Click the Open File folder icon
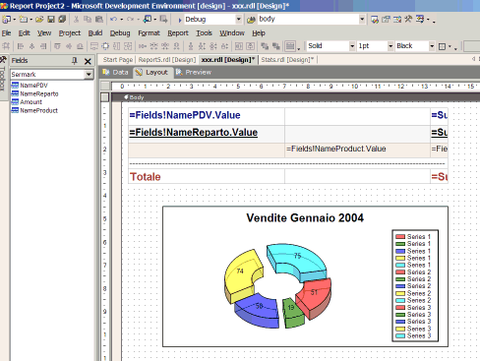This screenshot has height=361, width=480. (x=39, y=20)
